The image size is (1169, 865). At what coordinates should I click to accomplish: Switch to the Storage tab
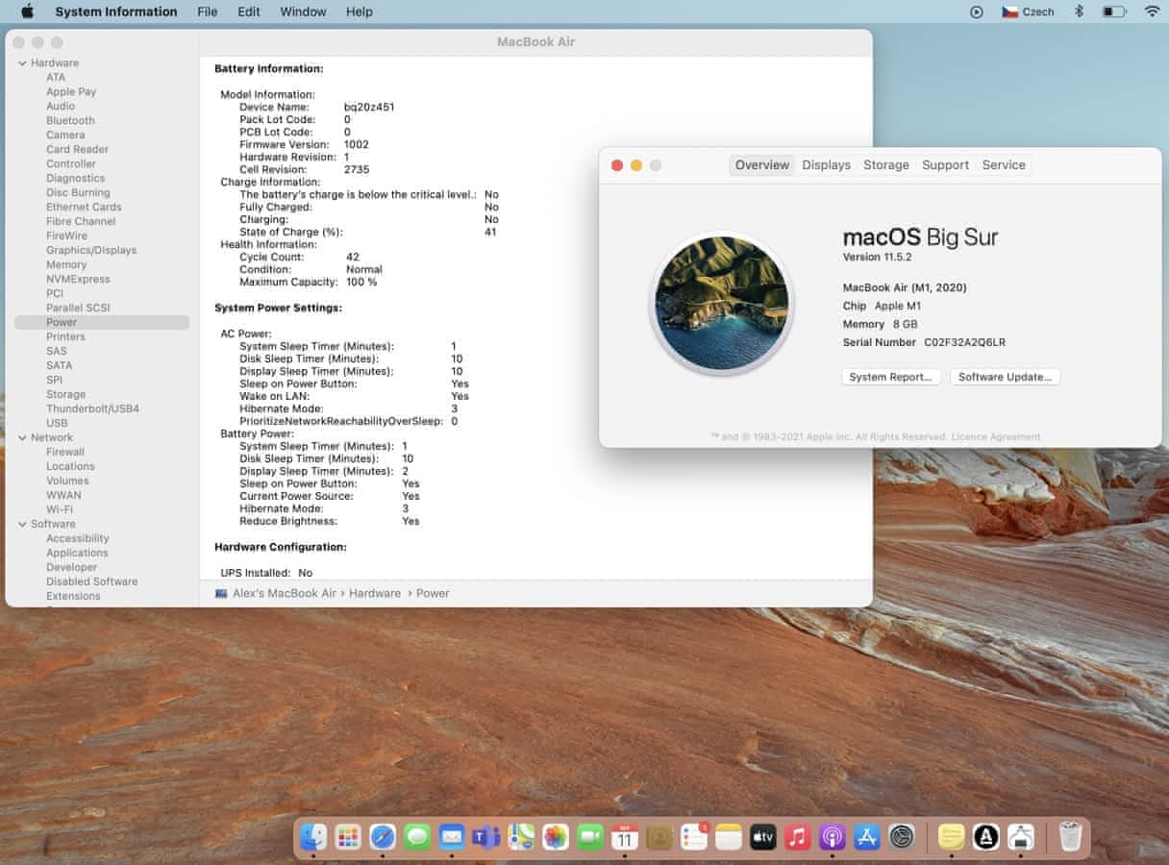(x=885, y=165)
